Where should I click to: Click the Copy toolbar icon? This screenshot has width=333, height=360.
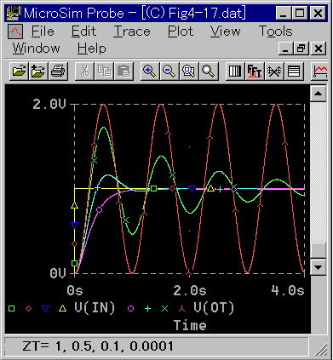click(x=104, y=71)
